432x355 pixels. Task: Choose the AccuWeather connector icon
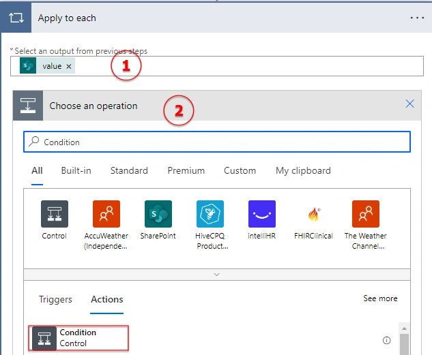click(x=106, y=214)
